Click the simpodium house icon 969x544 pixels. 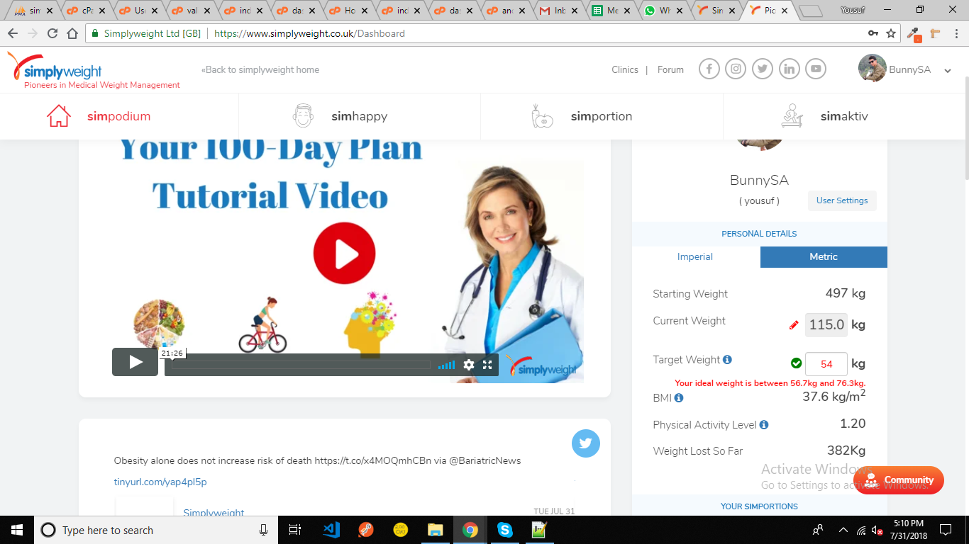59,116
